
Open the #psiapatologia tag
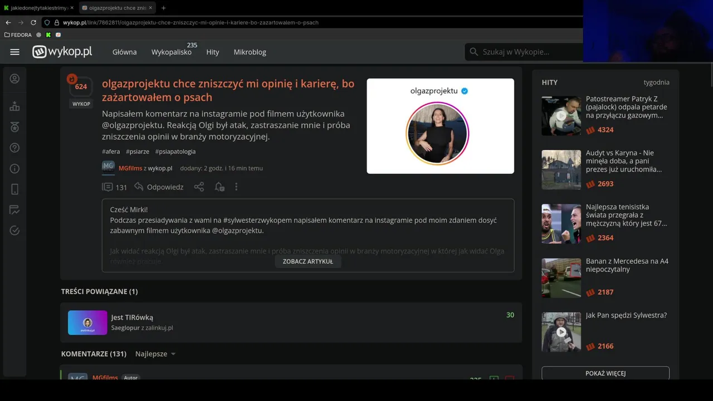[175, 151]
